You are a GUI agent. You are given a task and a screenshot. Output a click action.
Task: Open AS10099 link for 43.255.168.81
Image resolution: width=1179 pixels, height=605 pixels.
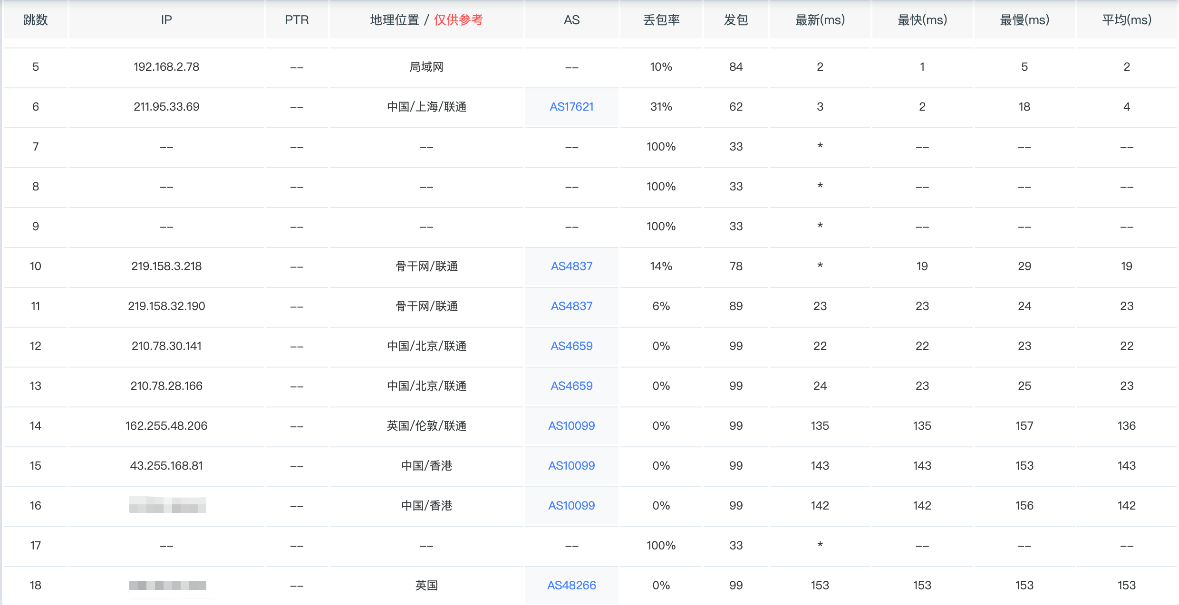tap(571, 466)
